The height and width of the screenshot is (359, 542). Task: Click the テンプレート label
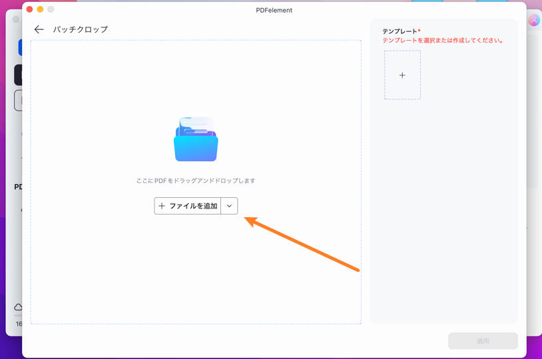[400, 31]
